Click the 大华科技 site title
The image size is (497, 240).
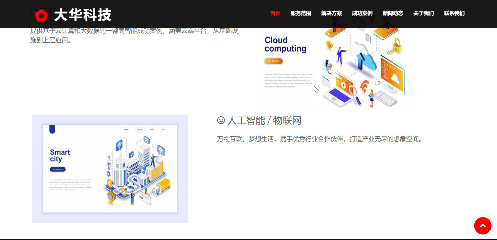point(83,15)
